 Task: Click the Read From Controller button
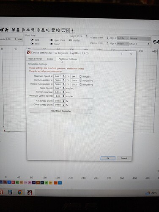point(61,111)
